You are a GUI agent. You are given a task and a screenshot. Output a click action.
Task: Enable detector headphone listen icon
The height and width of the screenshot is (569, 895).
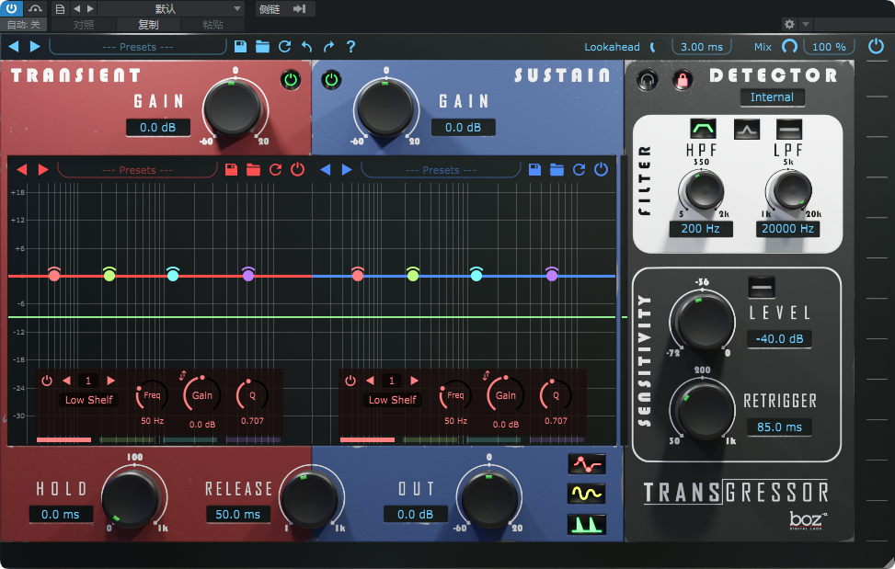[x=647, y=80]
